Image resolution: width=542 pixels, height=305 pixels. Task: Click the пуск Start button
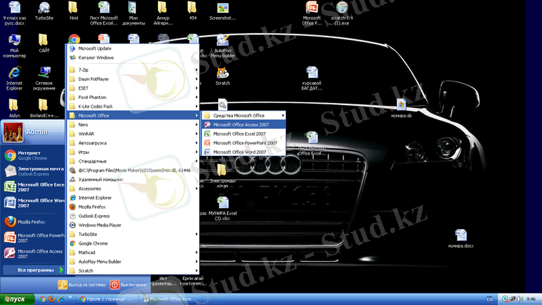point(15,298)
